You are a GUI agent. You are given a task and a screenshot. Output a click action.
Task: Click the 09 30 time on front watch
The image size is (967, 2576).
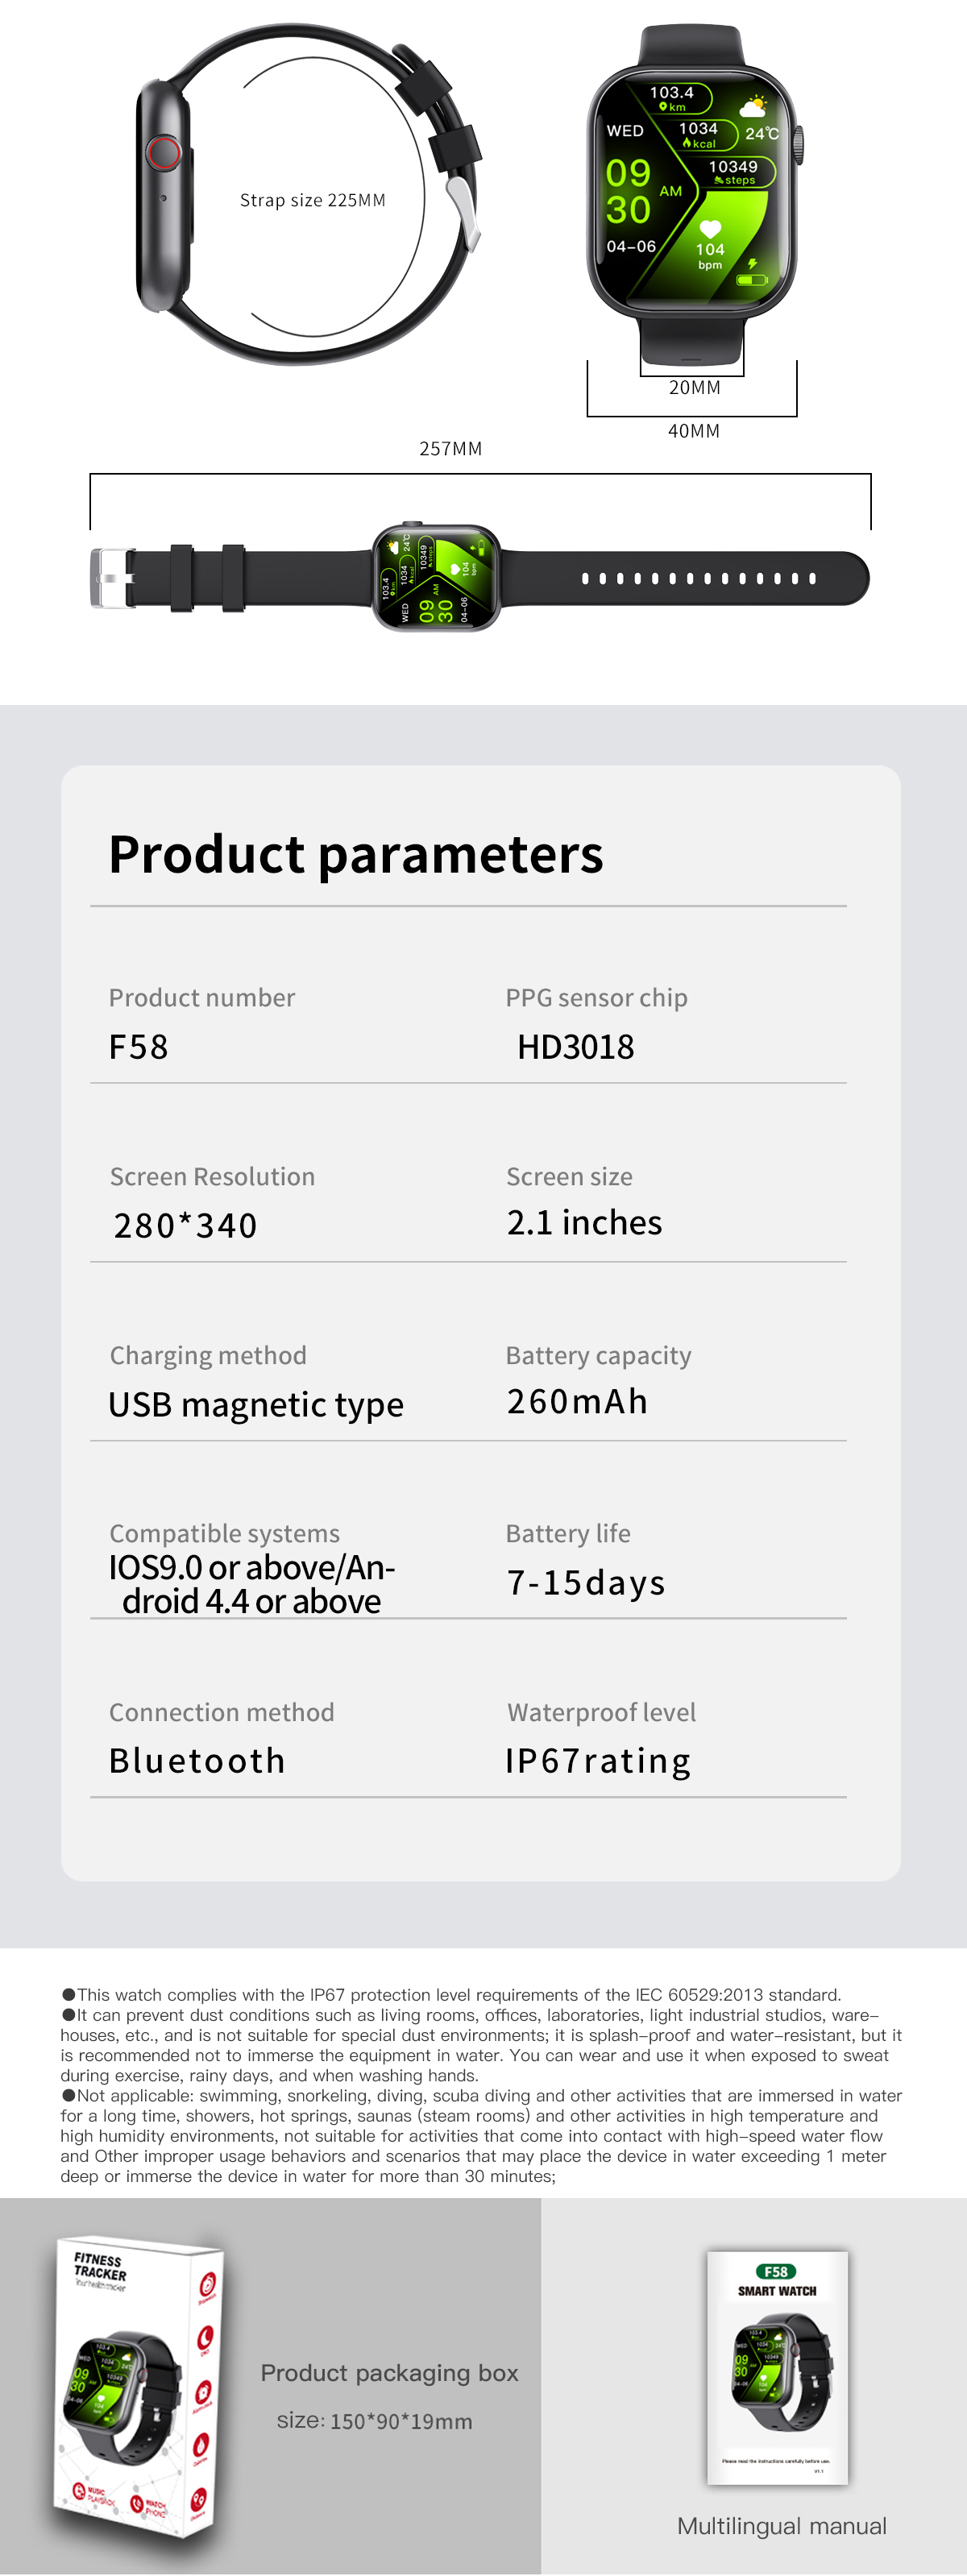628,191
